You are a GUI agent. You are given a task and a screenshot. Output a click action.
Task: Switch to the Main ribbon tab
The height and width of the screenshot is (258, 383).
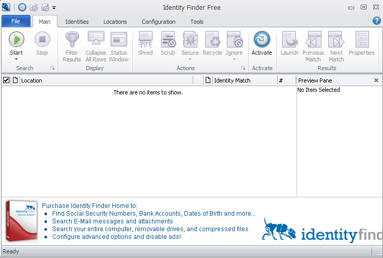click(x=44, y=22)
